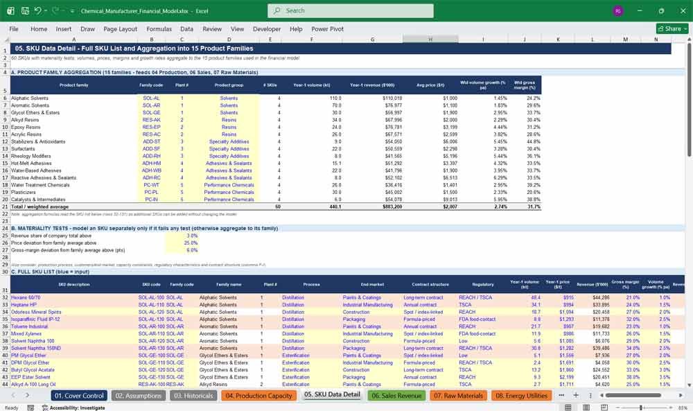693x411 pixels.
Task: Select the total revenue $883,200 cell
Action: pyautogui.click(x=373, y=207)
